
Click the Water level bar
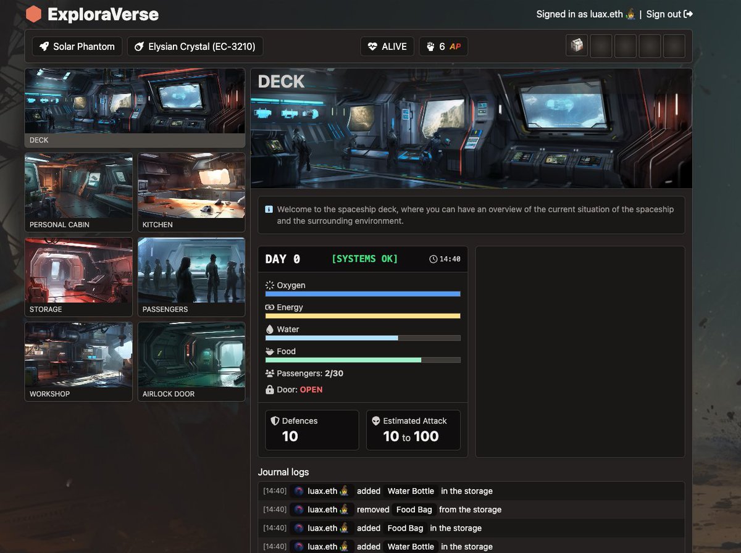tap(363, 338)
